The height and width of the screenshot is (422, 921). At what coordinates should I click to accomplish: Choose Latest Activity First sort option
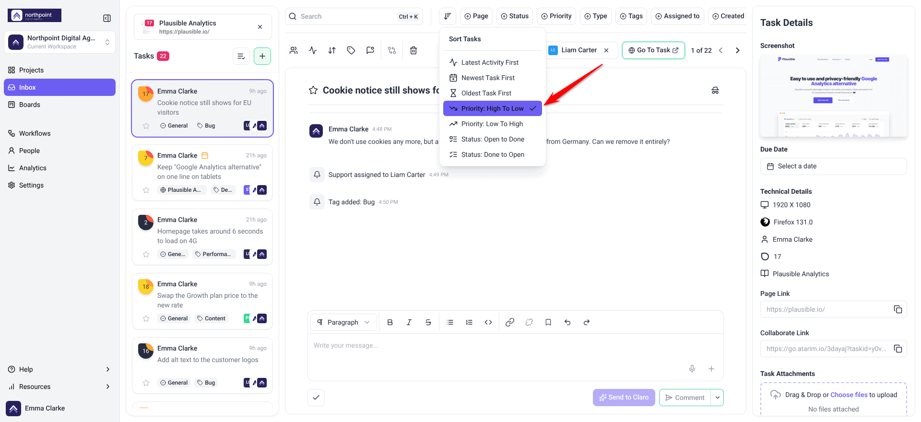pos(493,62)
